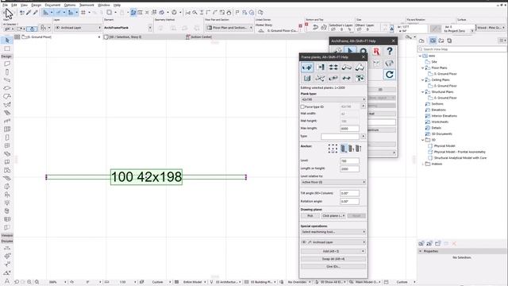Open the Edit menu

pyautogui.click(x=14, y=6)
